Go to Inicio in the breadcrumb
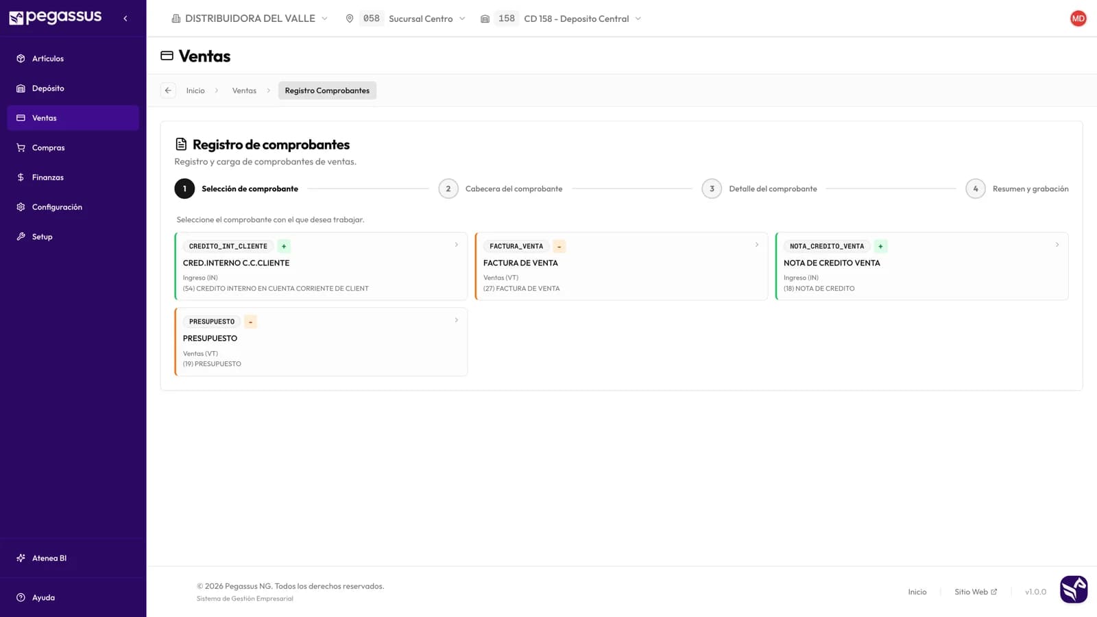The height and width of the screenshot is (617, 1097). pyautogui.click(x=195, y=90)
